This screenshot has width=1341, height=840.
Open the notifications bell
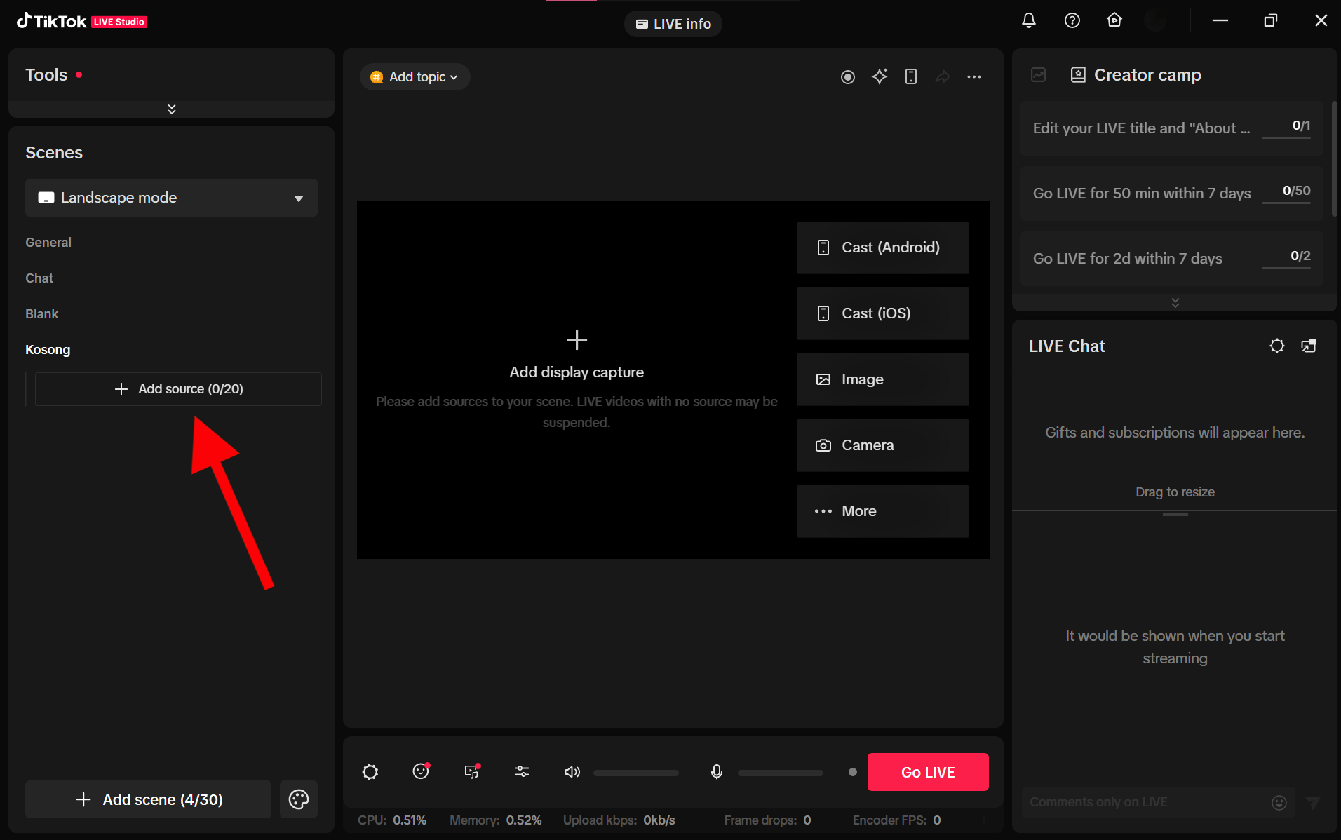coord(1028,20)
